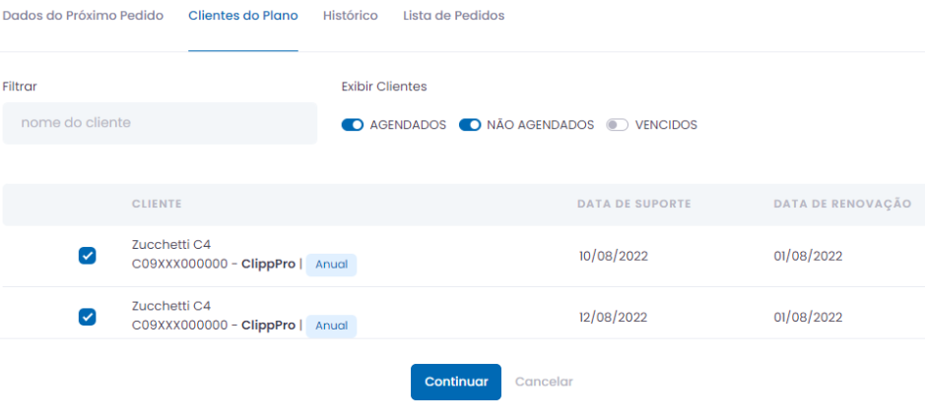Turn off the NÃO AGENDADOS switch

pos(470,125)
